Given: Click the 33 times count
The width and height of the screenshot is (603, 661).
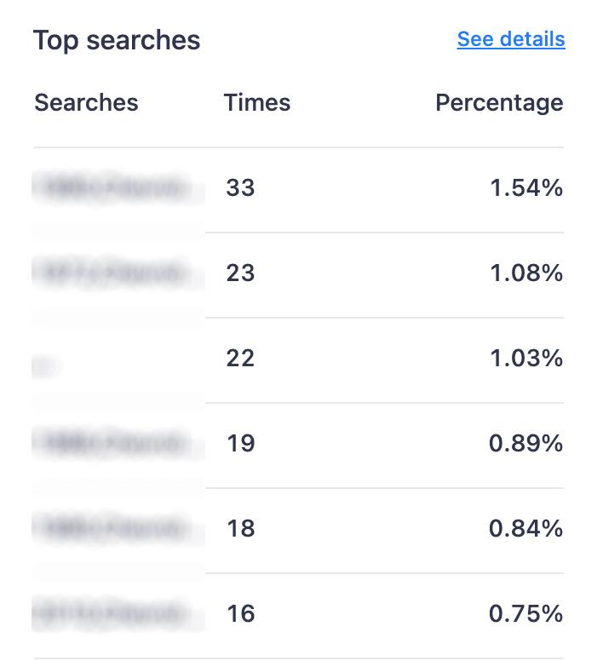Looking at the screenshot, I should (241, 187).
